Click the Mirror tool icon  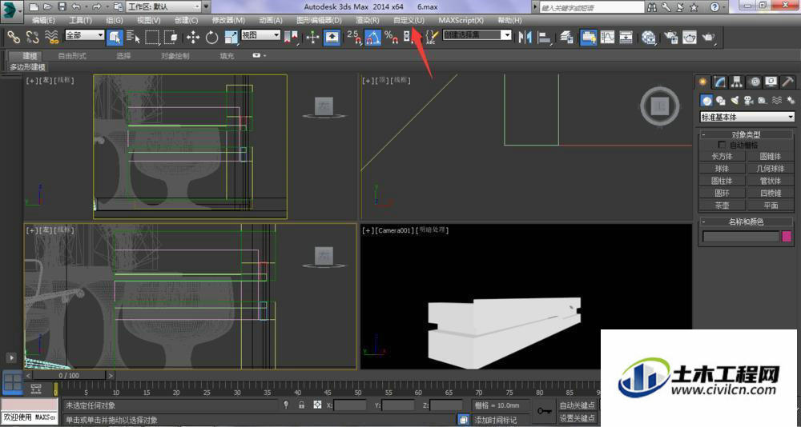525,38
